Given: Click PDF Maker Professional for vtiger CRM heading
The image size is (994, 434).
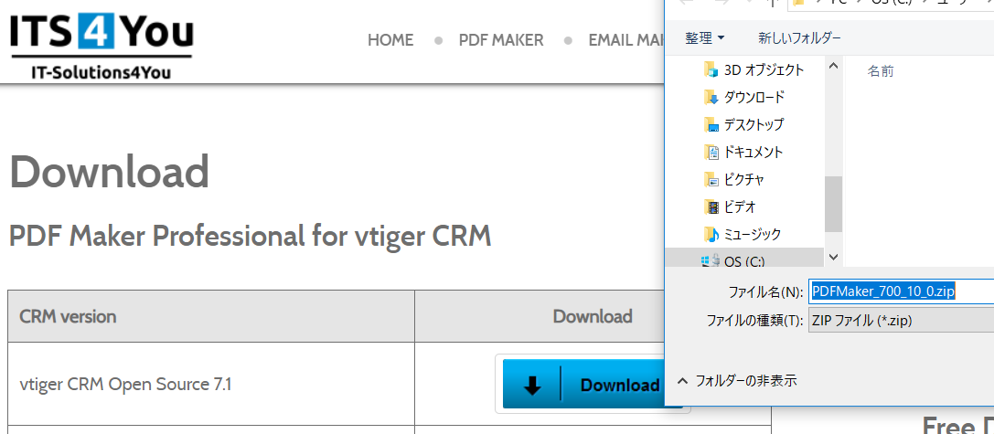Looking at the screenshot, I should click(251, 237).
